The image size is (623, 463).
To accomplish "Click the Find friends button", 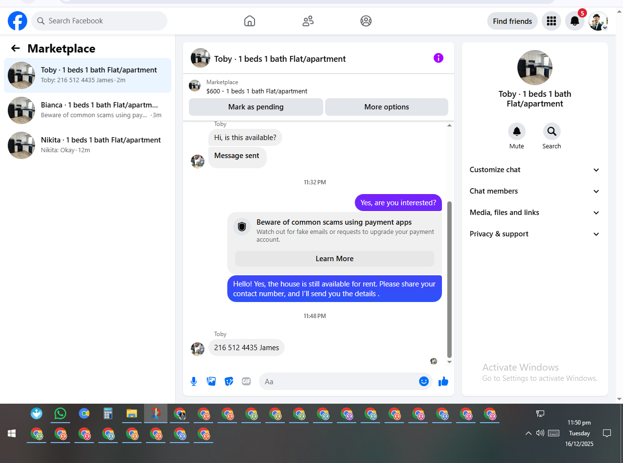I will coord(513,21).
